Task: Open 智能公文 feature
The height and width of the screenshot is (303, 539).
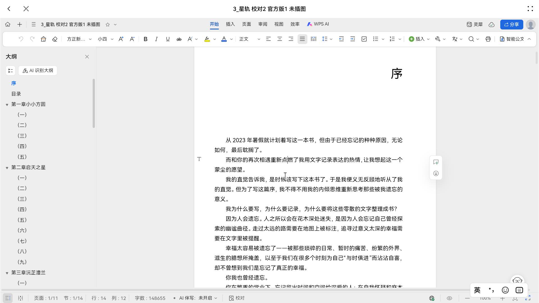Action: (512, 39)
